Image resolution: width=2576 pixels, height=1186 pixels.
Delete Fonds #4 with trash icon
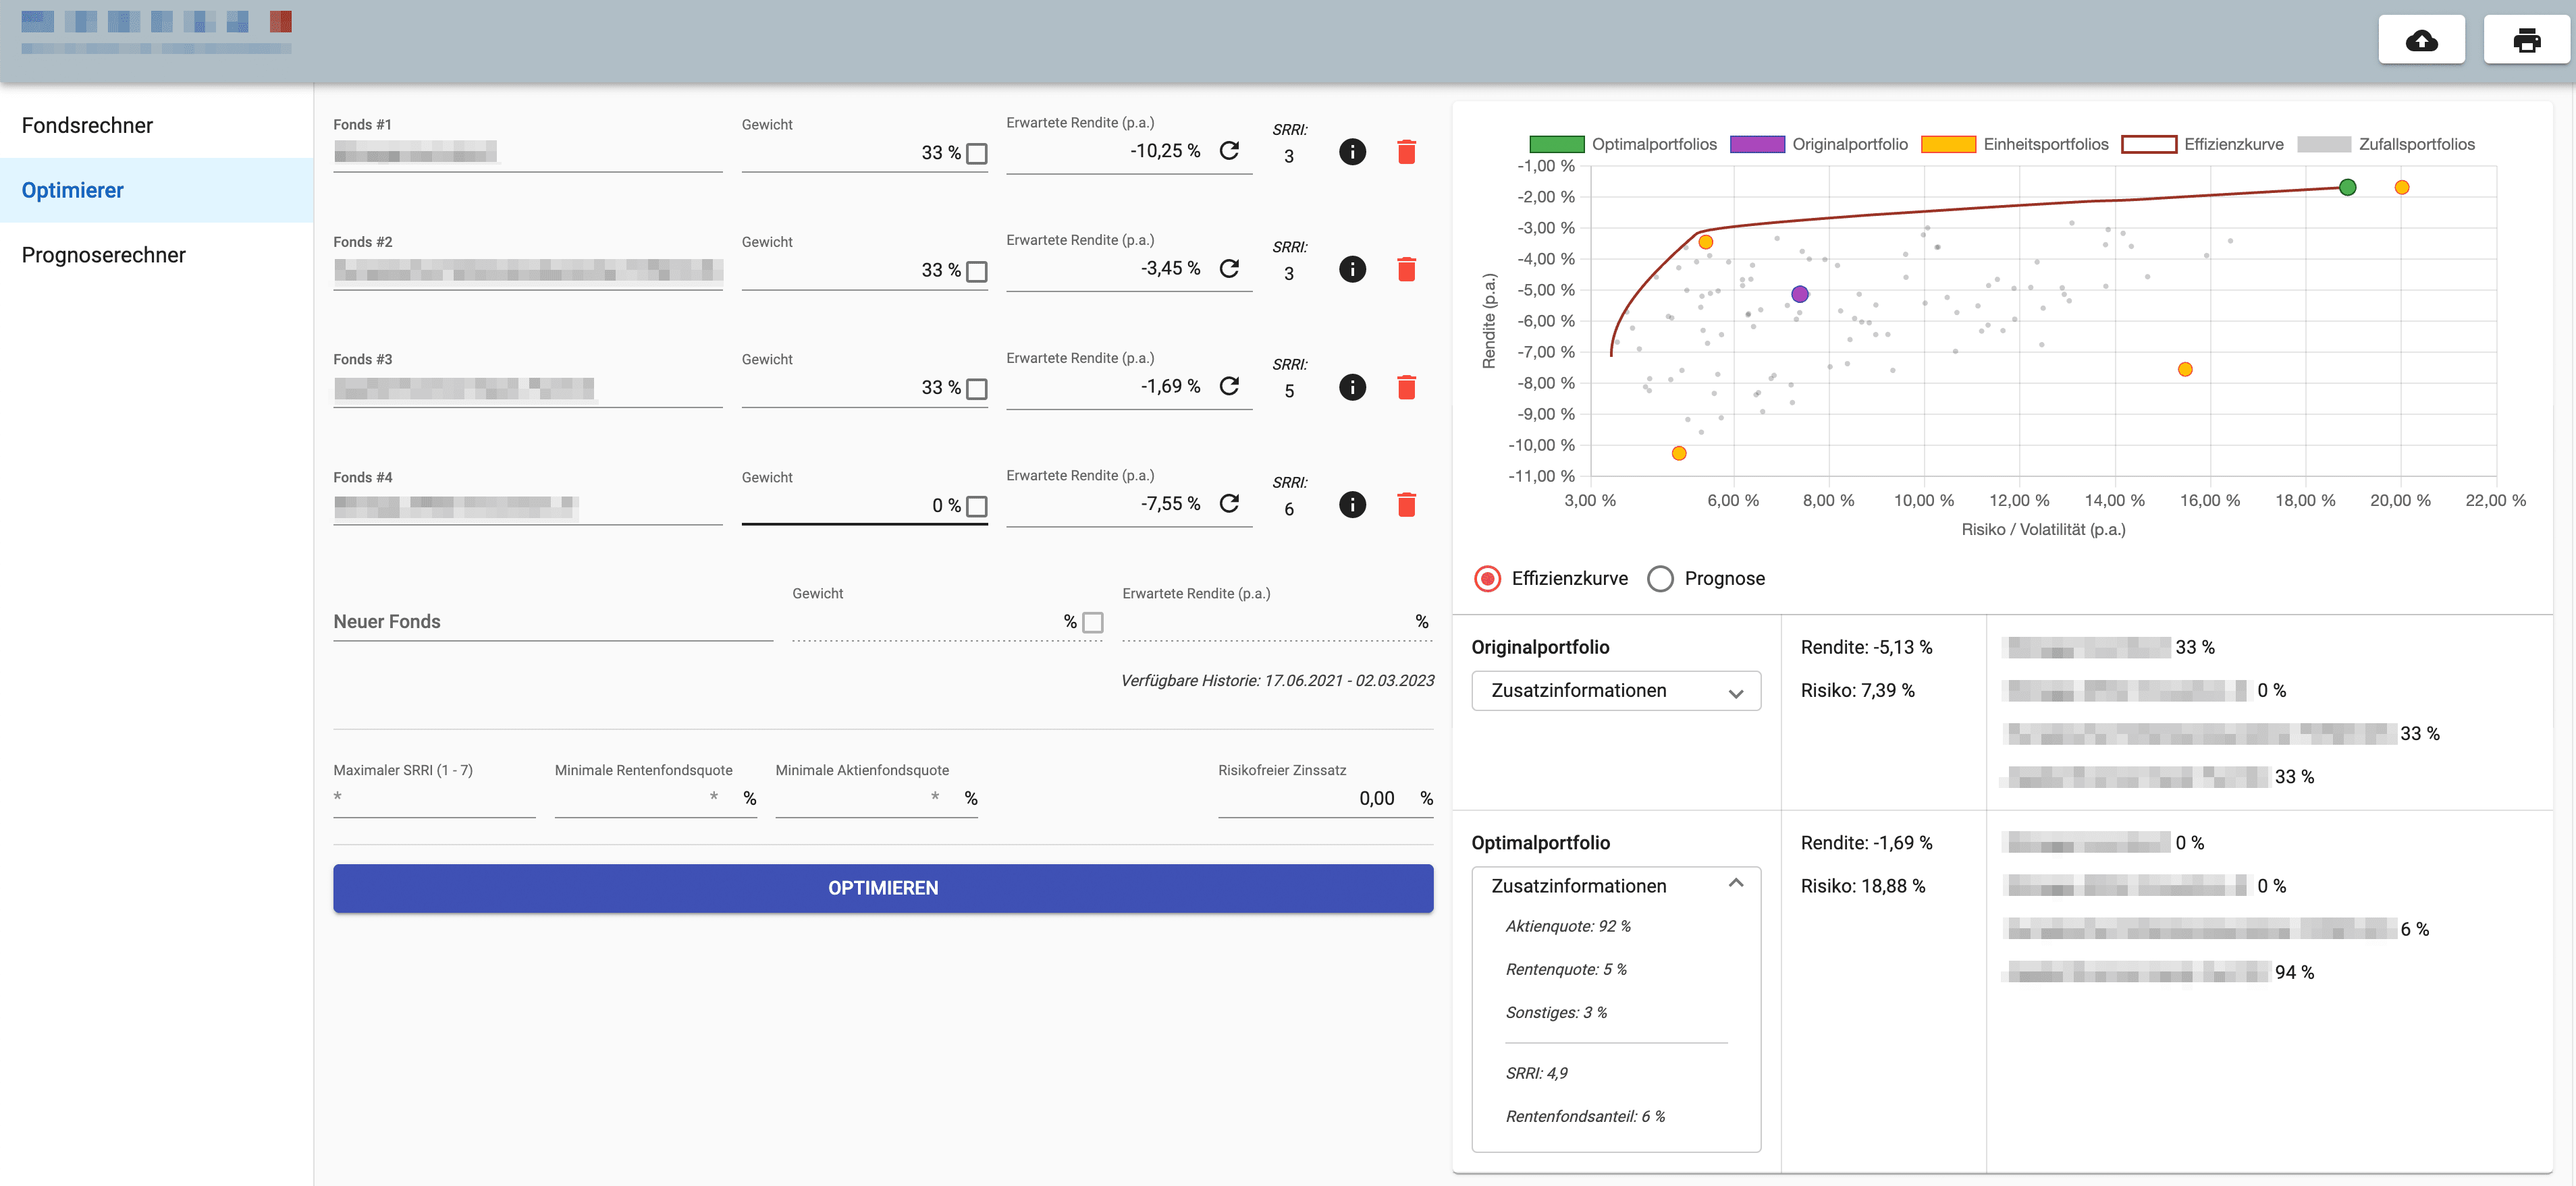[x=1406, y=505]
